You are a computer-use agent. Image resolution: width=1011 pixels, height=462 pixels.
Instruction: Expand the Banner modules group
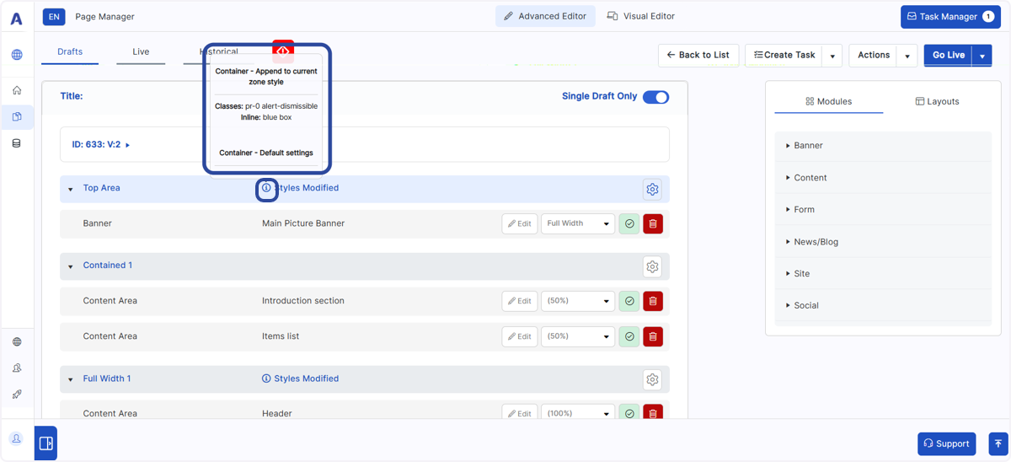[883, 146]
